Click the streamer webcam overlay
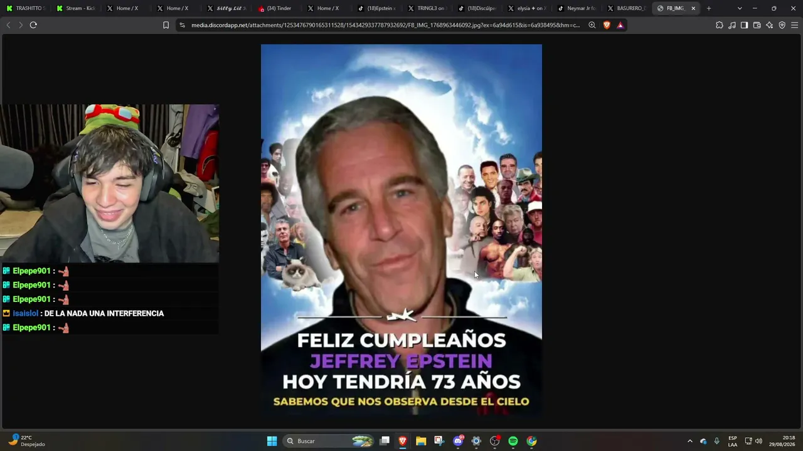 point(110,184)
